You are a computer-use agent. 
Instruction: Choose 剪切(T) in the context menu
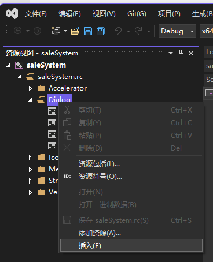pyautogui.click(x=131, y=110)
